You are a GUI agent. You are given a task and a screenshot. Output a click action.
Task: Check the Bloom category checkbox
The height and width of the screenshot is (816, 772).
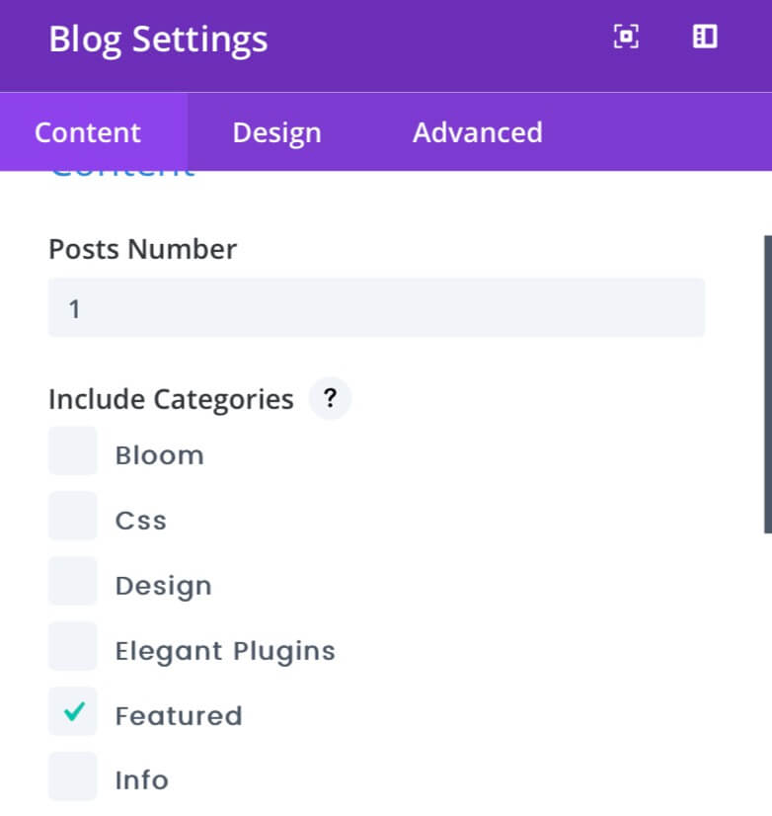(x=73, y=451)
